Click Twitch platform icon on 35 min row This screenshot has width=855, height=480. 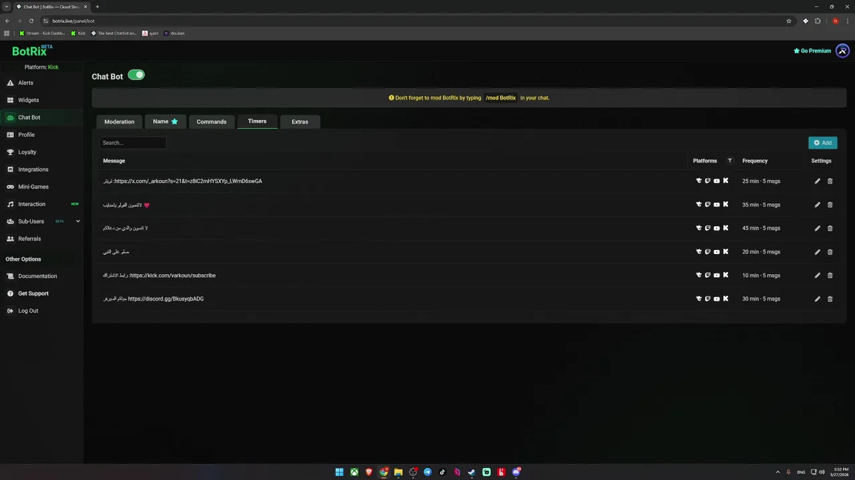click(x=707, y=205)
